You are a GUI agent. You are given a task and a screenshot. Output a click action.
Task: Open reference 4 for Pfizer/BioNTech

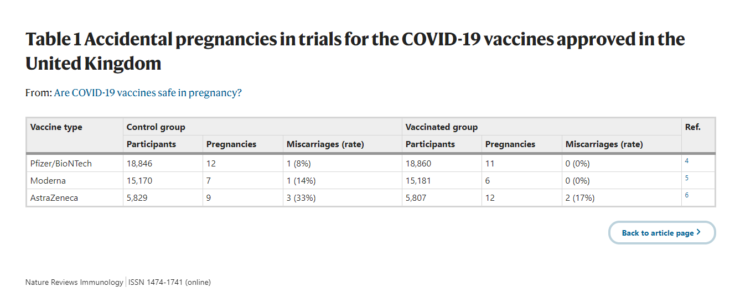click(687, 161)
